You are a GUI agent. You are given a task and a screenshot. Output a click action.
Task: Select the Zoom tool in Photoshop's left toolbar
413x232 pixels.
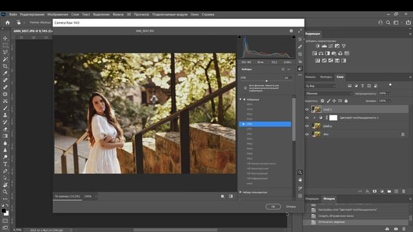point(5,192)
